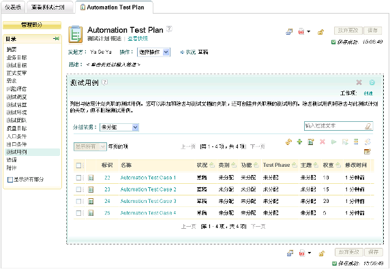Click the top 保存 save button

[x=372, y=31]
